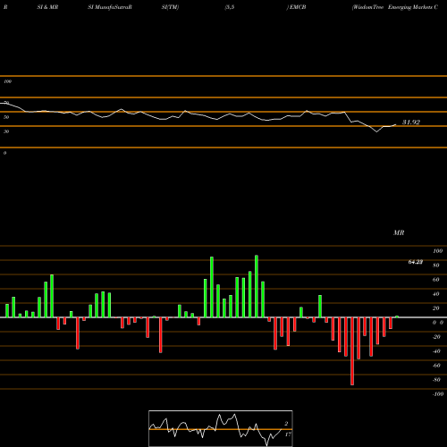Viewport: 447px width, 447px height.
Task: Select the EMCB ticker text in header
Action: pos(298,7)
